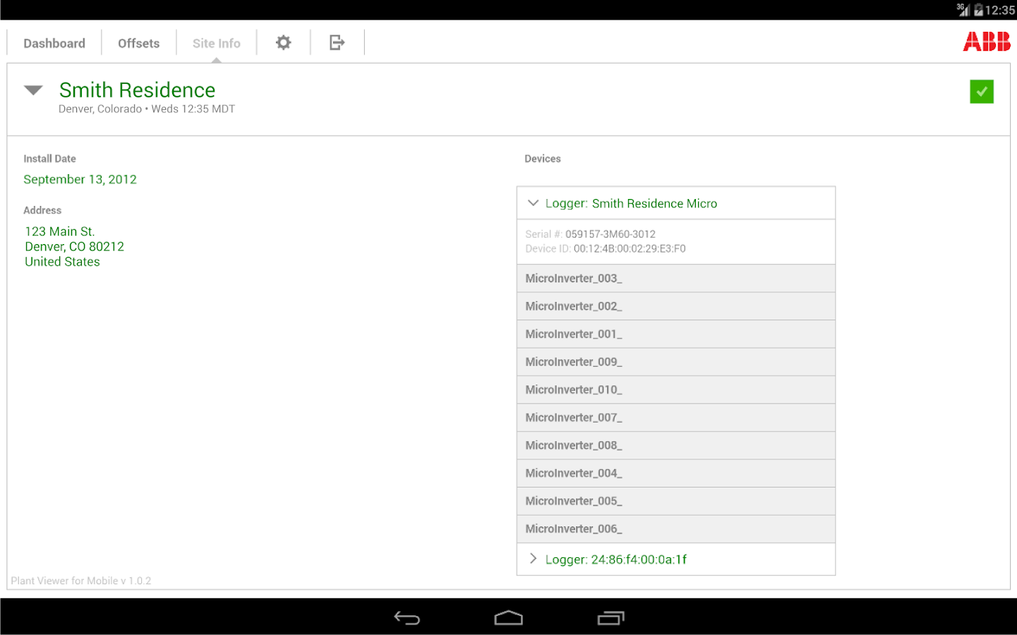Image resolution: width=1017 pixels, height=635 pixels.
Task: Tap the September 13, 2012 install date
Action: click(x=80, y=179)
